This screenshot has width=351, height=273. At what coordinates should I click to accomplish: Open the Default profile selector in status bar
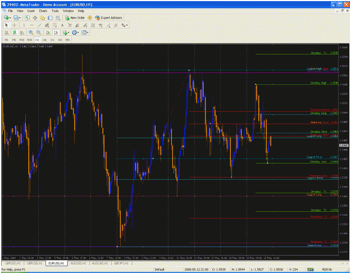tap(159, 270)
